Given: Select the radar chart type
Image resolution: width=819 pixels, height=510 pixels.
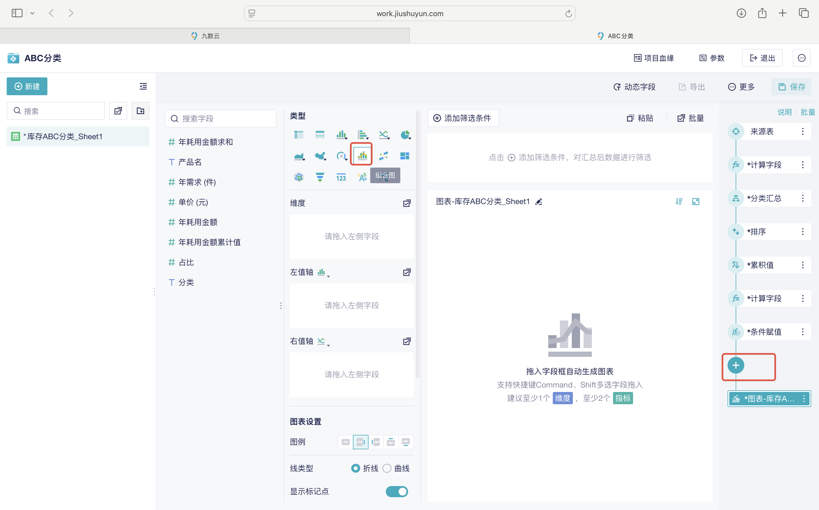Looking at the screenshot, I should pos(299,177).
